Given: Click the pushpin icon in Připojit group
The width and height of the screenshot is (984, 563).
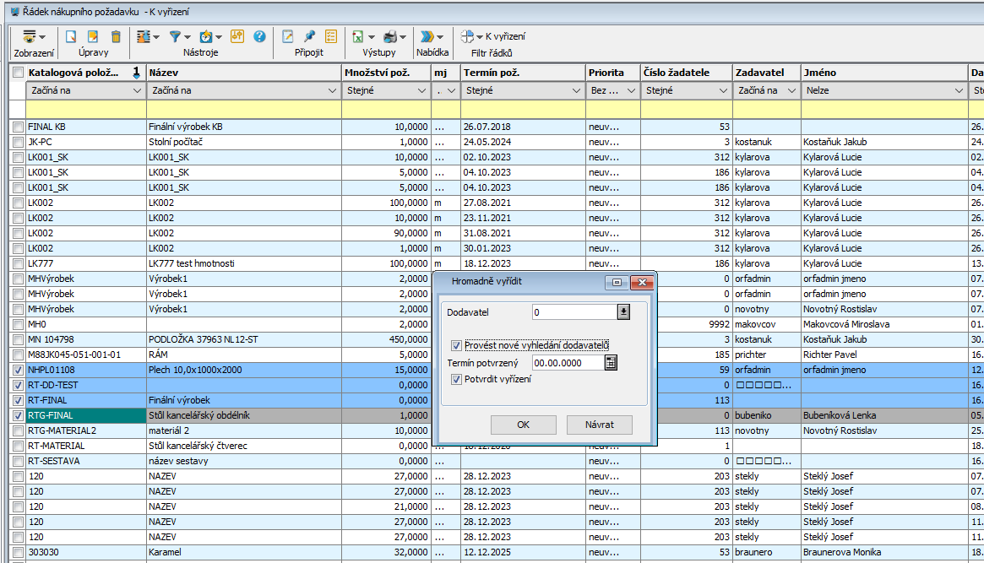Looking at the screenshot, I should coord(309,37).
